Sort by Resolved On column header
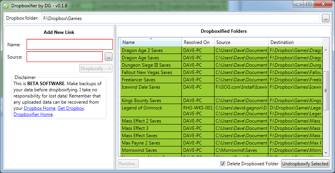 198,42
